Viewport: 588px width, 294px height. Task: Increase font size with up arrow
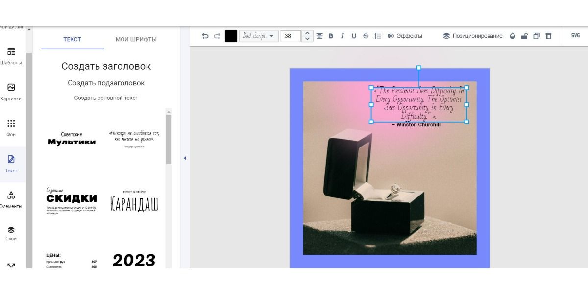pos(307,33)
